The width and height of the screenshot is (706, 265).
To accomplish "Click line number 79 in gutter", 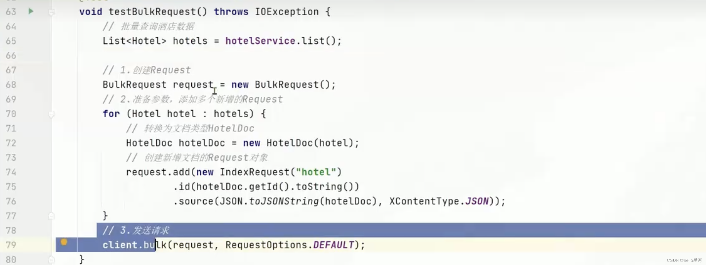I will click(x=11, y=245).
